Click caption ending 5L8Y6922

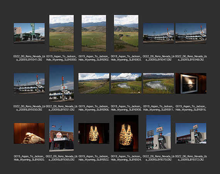click(94, 158)
